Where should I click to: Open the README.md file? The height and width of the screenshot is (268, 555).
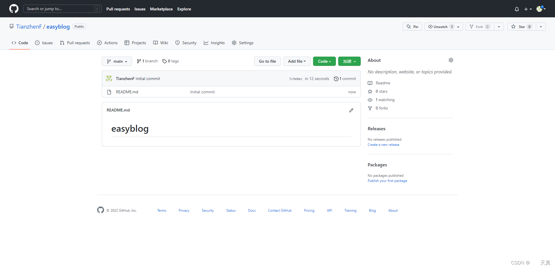127,92
